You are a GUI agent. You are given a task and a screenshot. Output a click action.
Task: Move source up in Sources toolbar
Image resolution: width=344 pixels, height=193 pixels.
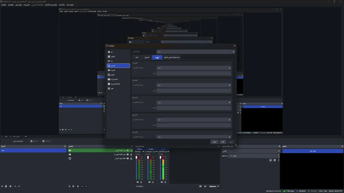click(83, 186)
